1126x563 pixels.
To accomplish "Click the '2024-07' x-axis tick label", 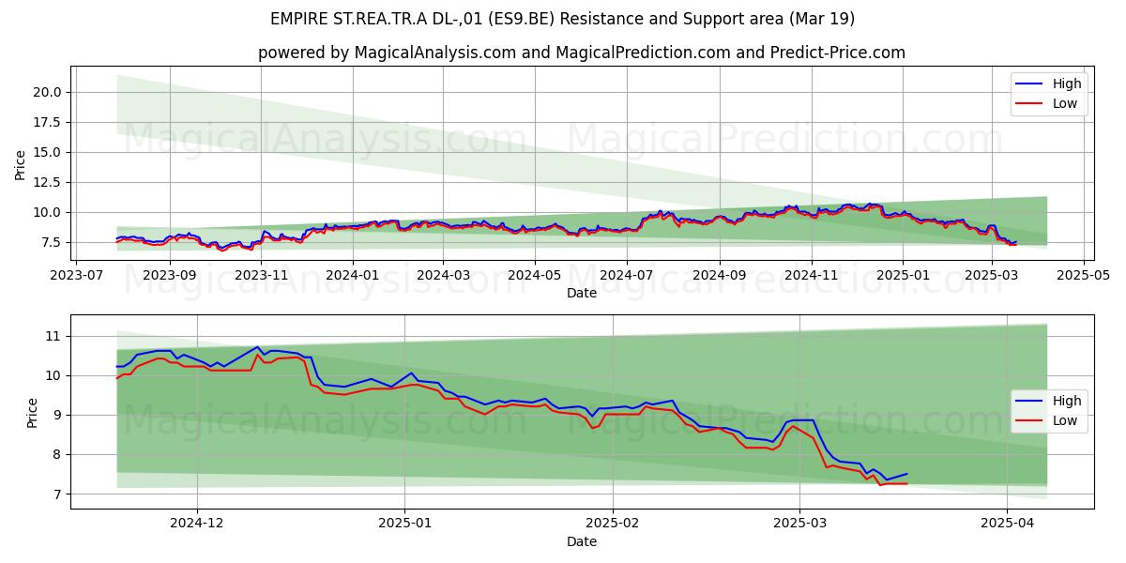I will [x=627, y=276].
